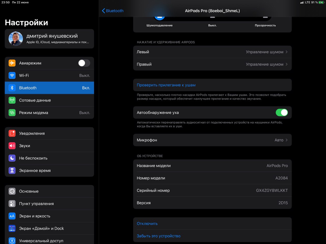The image size is (326, 244).
Task: Tap version value 2D15
Action: 283,203
